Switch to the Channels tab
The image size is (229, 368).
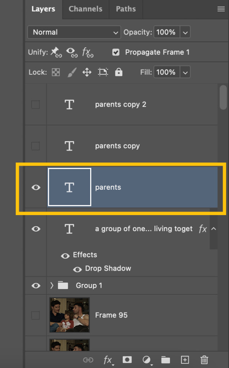click(x=86, y=9)
